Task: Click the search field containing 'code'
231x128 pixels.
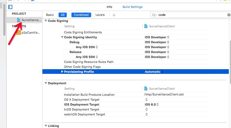Action: [x=191, y=15]
